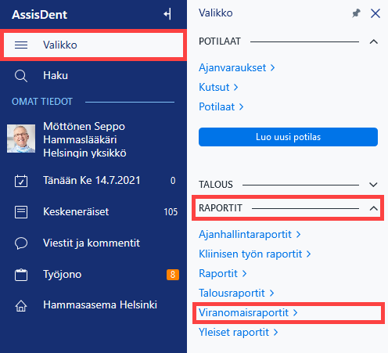Pin the Valikko panel with pushpin icon

point(356,13)
